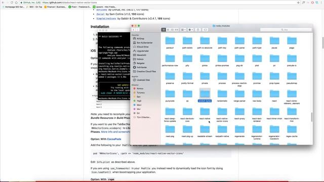Open iCloud Drive in sidebar

[x=141, y=47]
